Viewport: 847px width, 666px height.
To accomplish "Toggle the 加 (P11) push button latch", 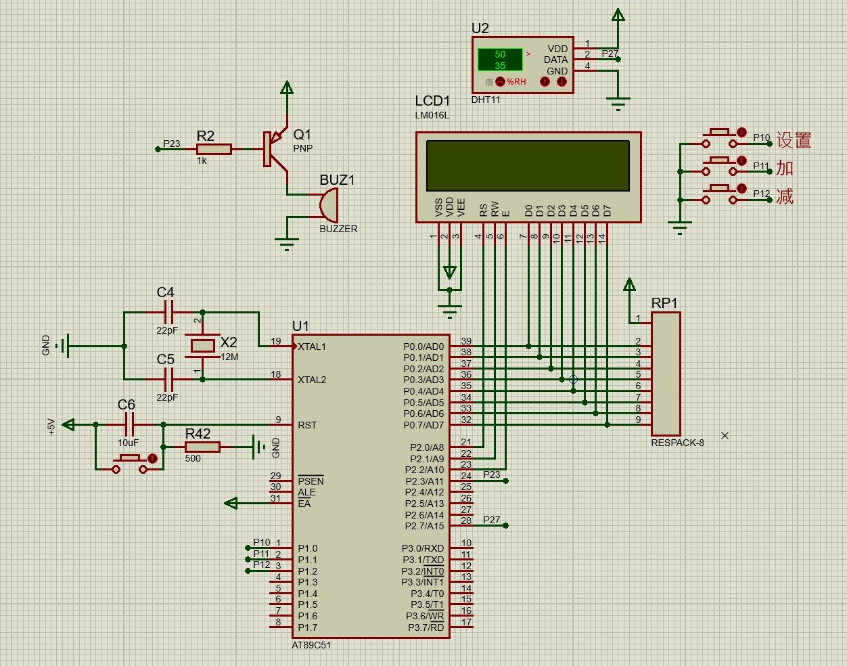I will pos(741,161).
